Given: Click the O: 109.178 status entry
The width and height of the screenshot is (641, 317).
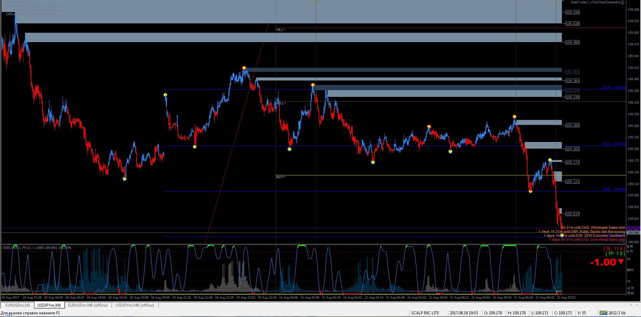Looking at the screenshot, I should (x=493, y=313).
